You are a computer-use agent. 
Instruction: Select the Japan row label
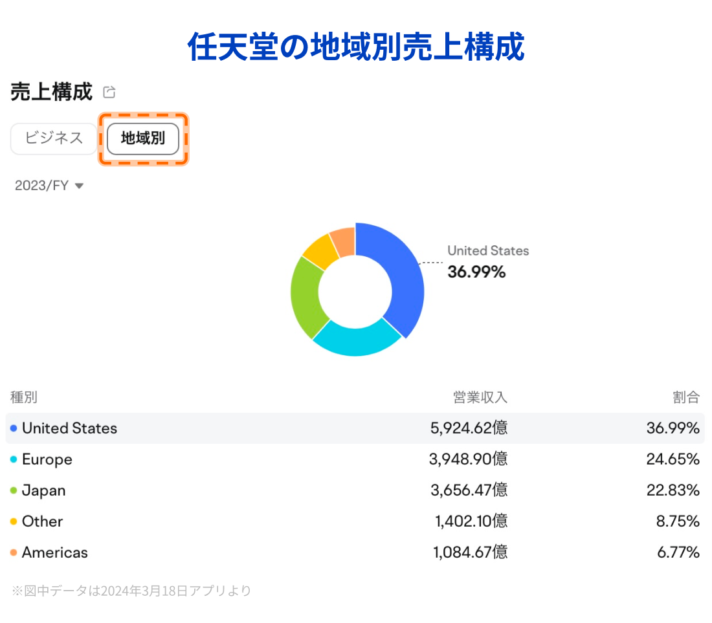click(x=43, y=490)
